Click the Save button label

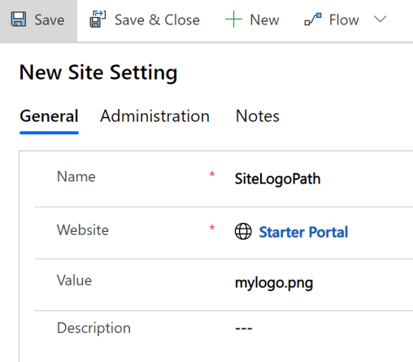(50, 20)
